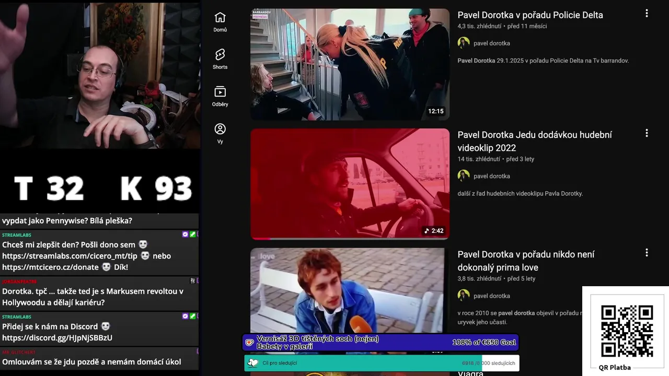Click description mentioning Tv barrandov
The height and width of the screenshot is (376, 669).
pos(543,61)
